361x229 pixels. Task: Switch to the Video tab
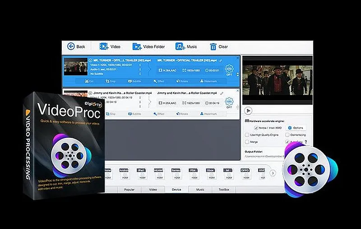(153, 190)
